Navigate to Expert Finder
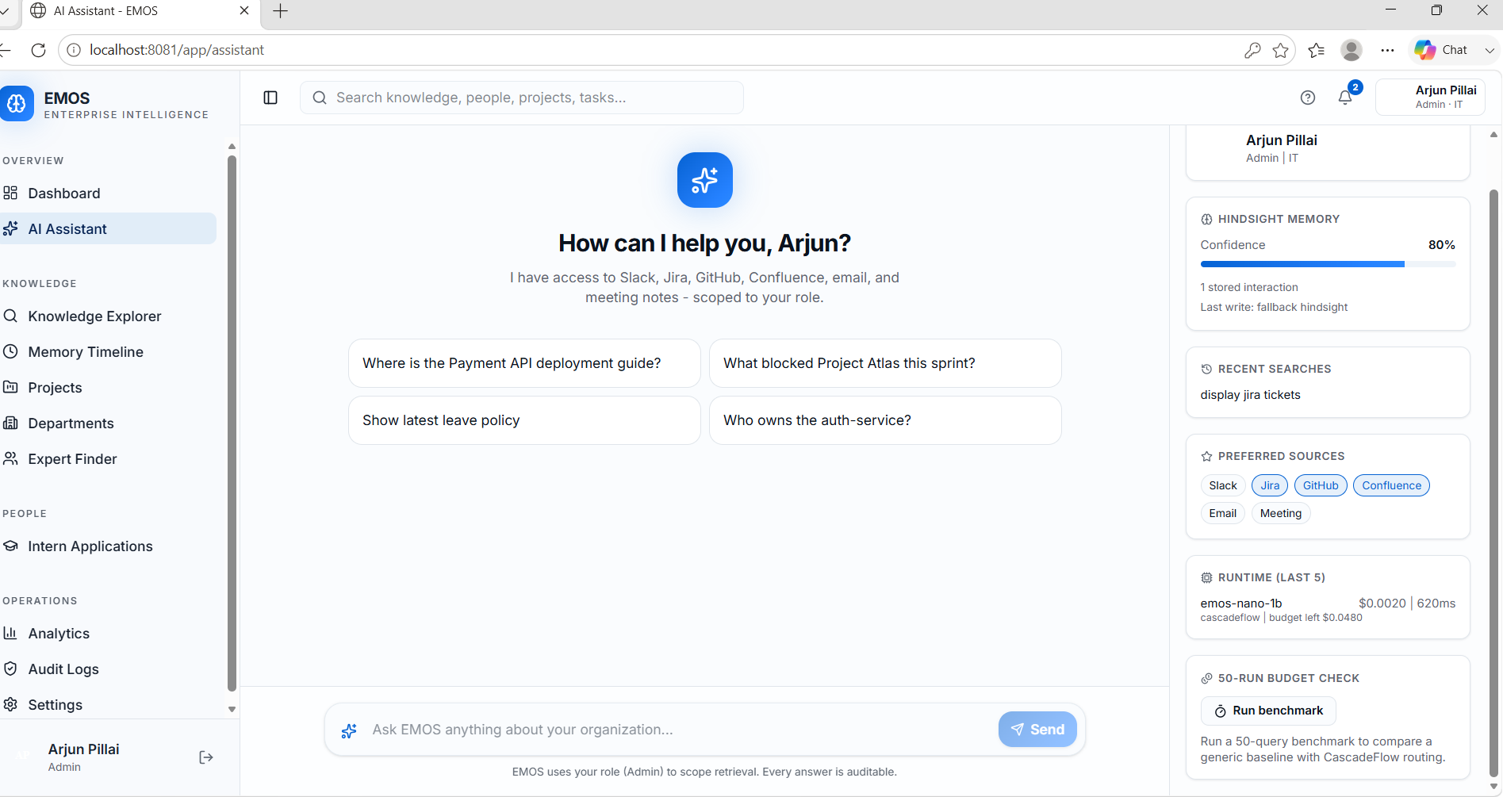The height and width of the screenshot is (797, 1503). (x=108, y=458)
